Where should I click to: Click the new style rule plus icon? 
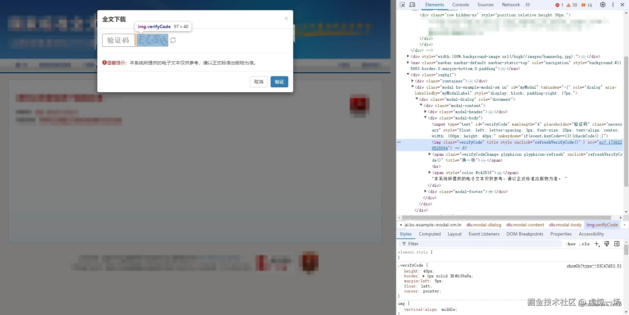[x=597, y=244]
